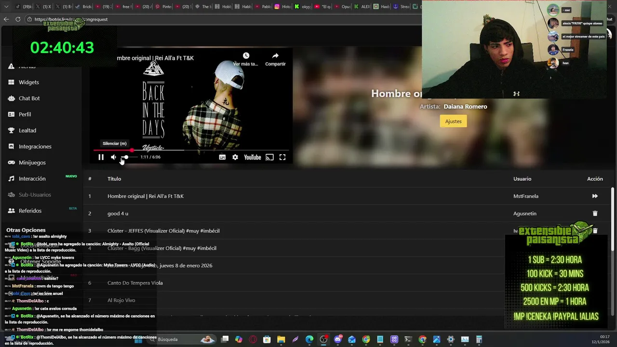Switch to the Pinterest browser tab
This screenshot has height=347, width=617.
tap(164, 7)
